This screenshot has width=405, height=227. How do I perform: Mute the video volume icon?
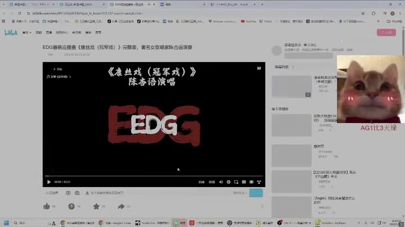click(221, 182)
